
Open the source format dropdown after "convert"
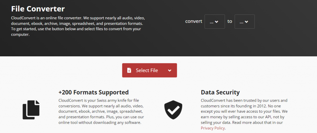click(x=215, y=22)
